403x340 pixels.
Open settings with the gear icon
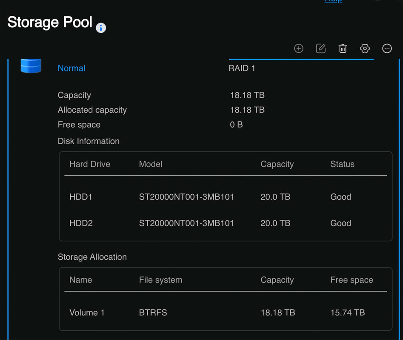pos(365,48)
